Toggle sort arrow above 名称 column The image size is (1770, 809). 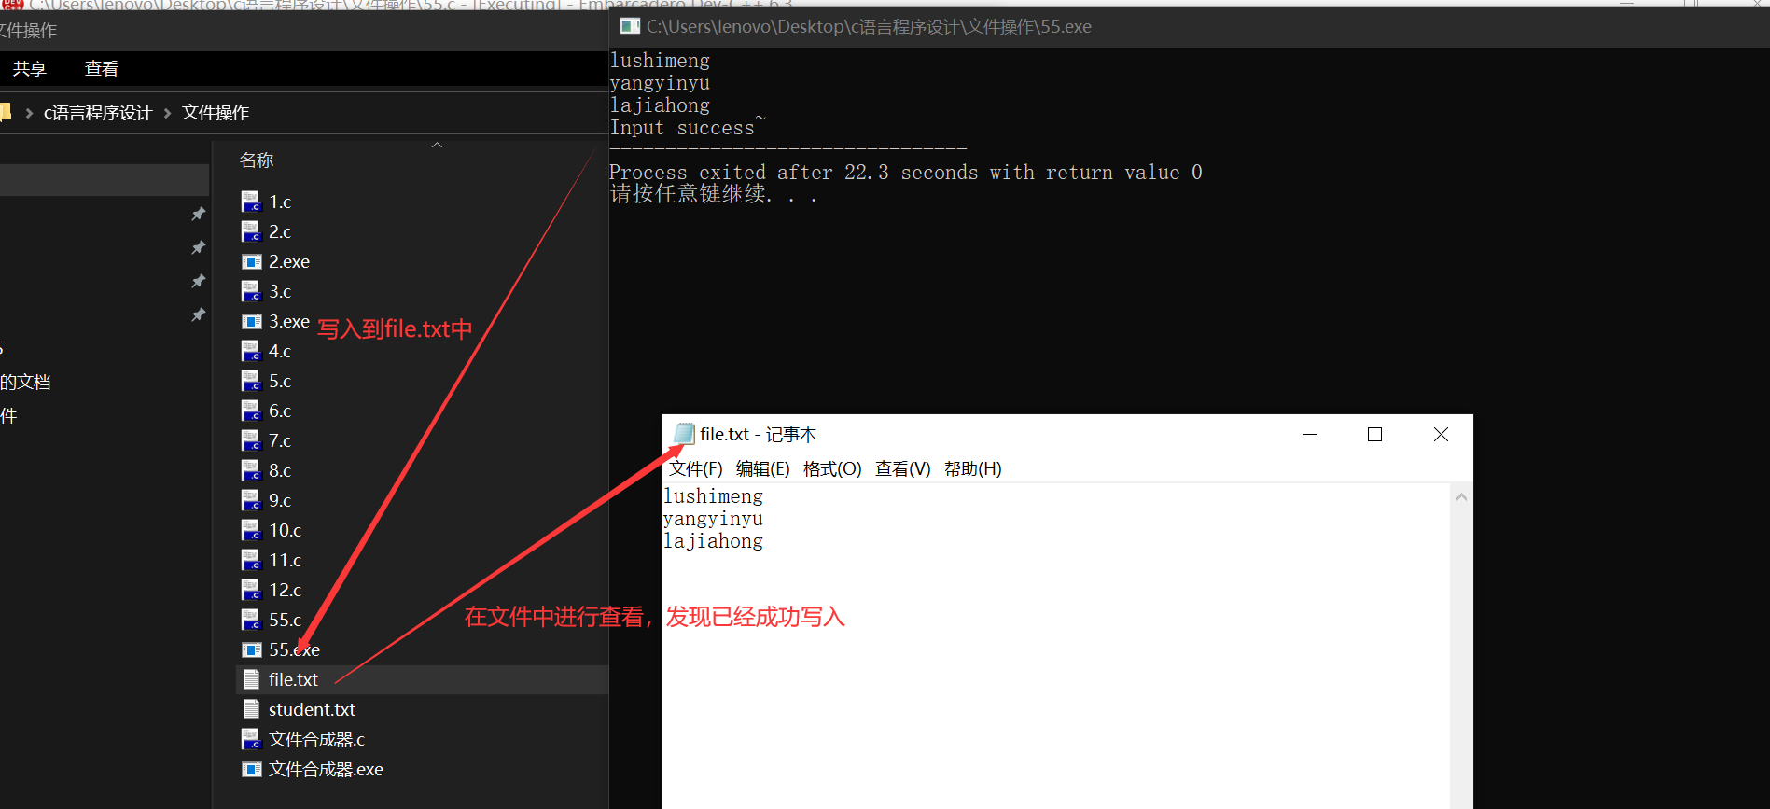click(x=437, y=145)
